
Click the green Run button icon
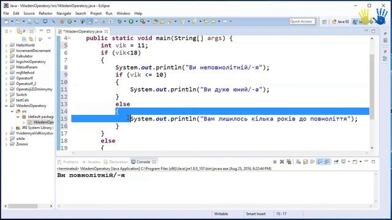[131, 21]
